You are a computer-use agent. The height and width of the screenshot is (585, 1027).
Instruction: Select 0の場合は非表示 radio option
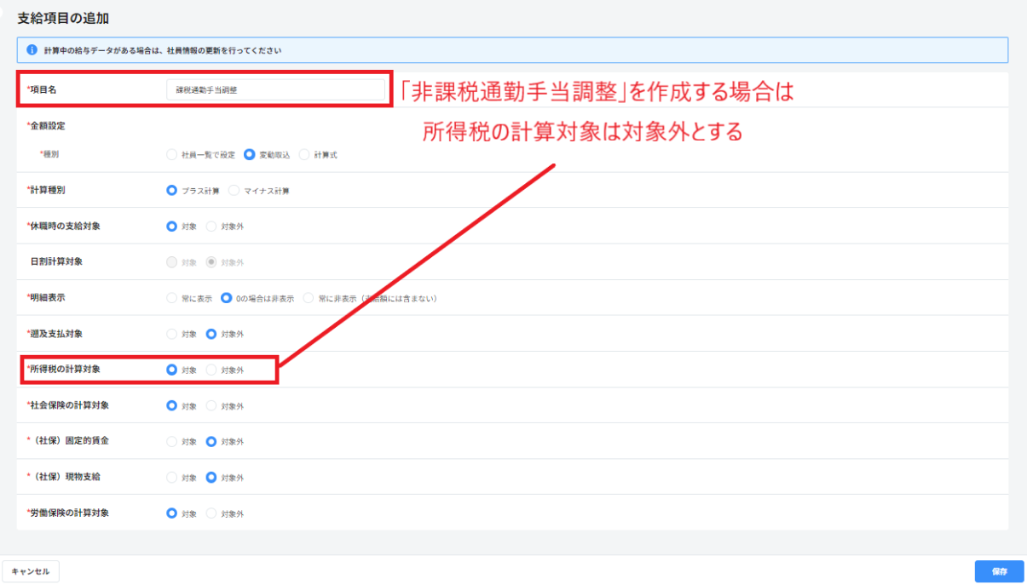[227, 298]
